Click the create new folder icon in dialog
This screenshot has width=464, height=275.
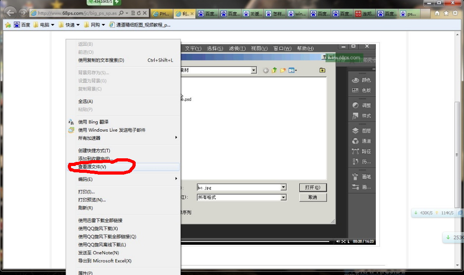pyautogui.click(x=283, y=70)
